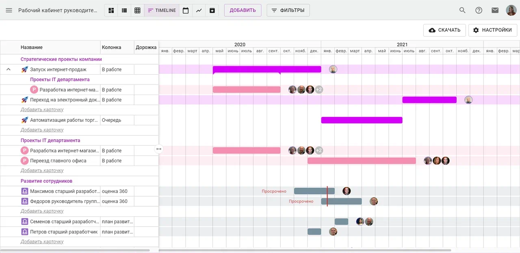Viewport: 520px width, 253px height.
Task: Click assignee avatar next to Запуск интернет-продаж bar
Action: 333,69
